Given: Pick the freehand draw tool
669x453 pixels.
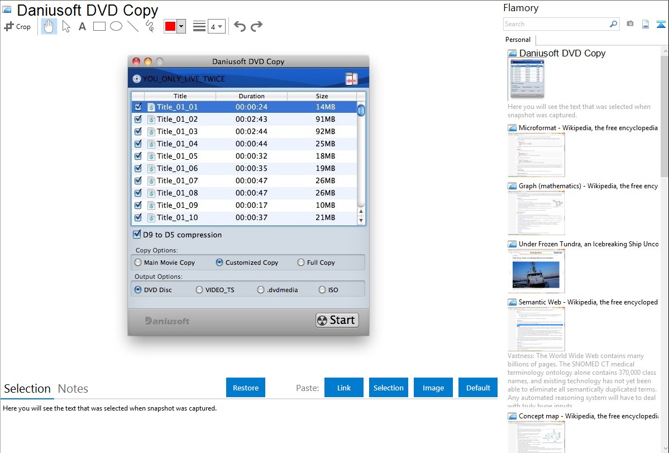Looking at the screenshot, I should (150, 26).
